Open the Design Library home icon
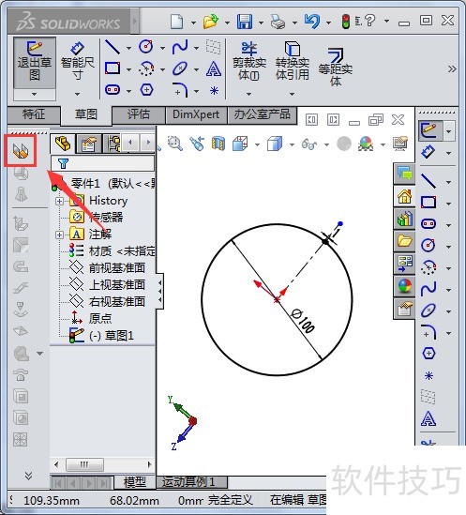466x515 pixels. (405, 196)
